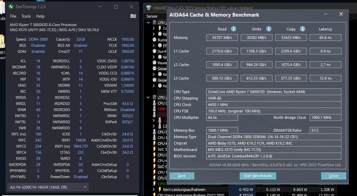This screenshot has height=196, width=357.
Task: Click bolt icon beside SoC S row
Action: pos(154,149)
